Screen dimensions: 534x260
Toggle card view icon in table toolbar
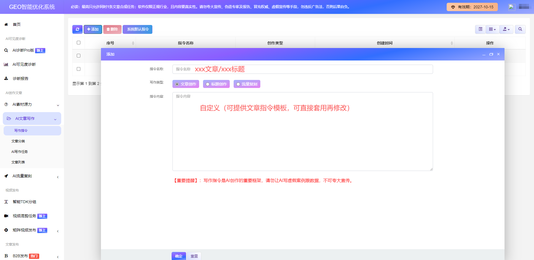pos(480,29)
